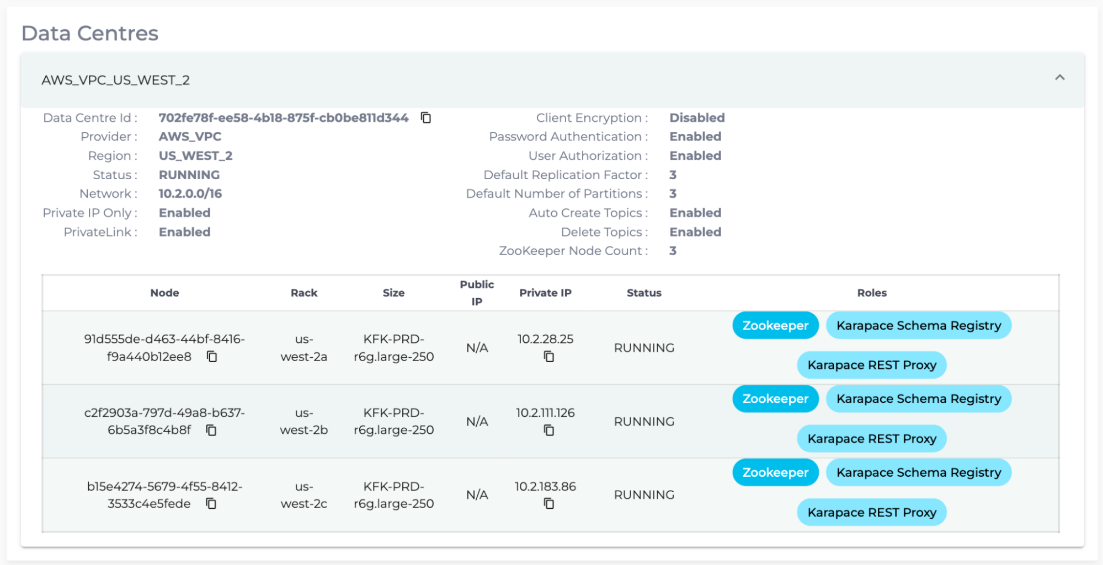
Task: Click the Data Centre Id value text
Action: pyautogui.click(x=283, y=118)
